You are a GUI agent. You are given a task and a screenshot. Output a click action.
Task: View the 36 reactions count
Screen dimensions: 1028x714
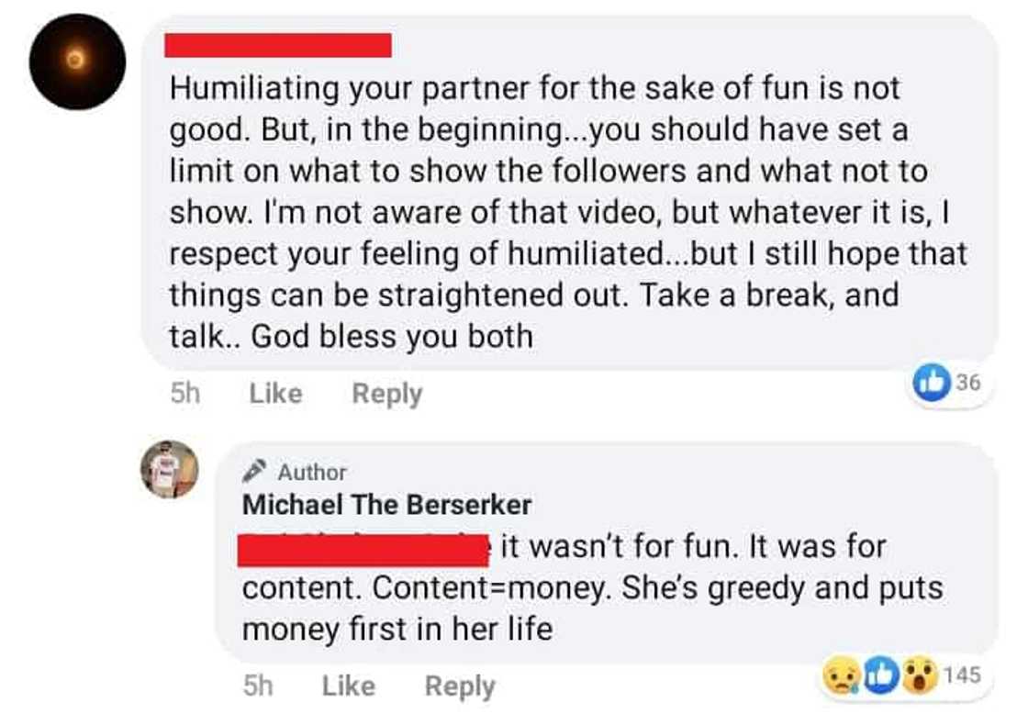968,384
